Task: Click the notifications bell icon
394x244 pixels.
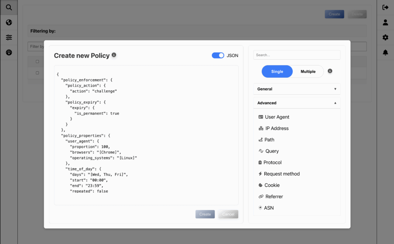Action: pyautogui.click(x=385, y=52)
